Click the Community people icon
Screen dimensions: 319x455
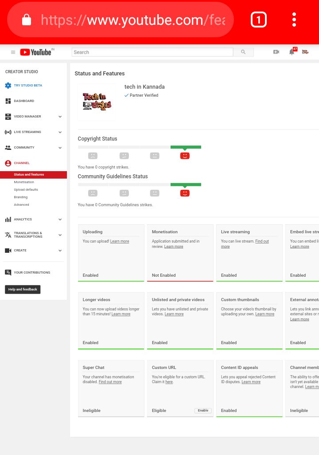(8, 147)
